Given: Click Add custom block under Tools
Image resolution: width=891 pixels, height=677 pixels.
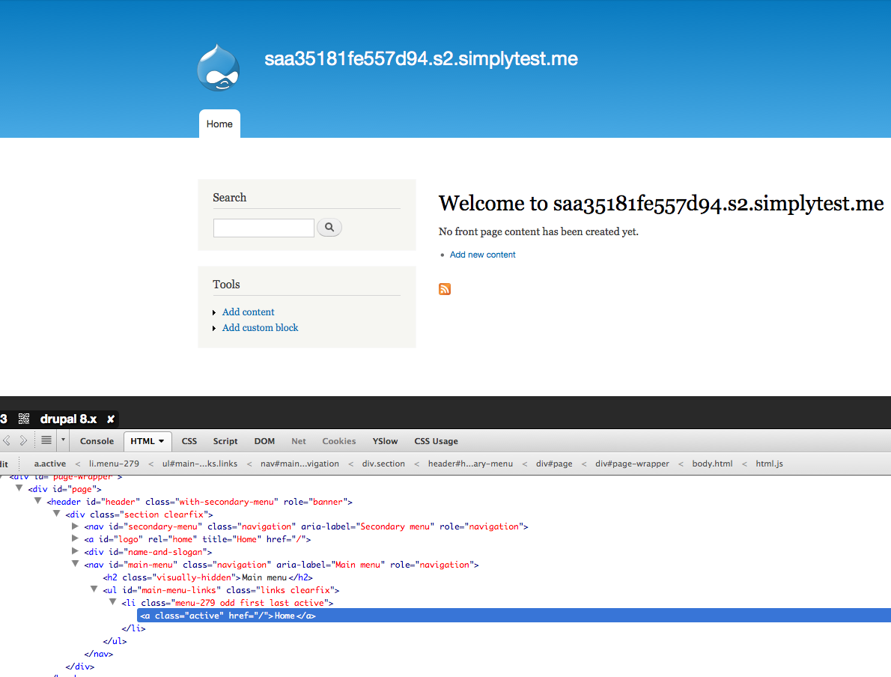Looking at the screenshot, I should pyautogui.click(x=260, y=327).
